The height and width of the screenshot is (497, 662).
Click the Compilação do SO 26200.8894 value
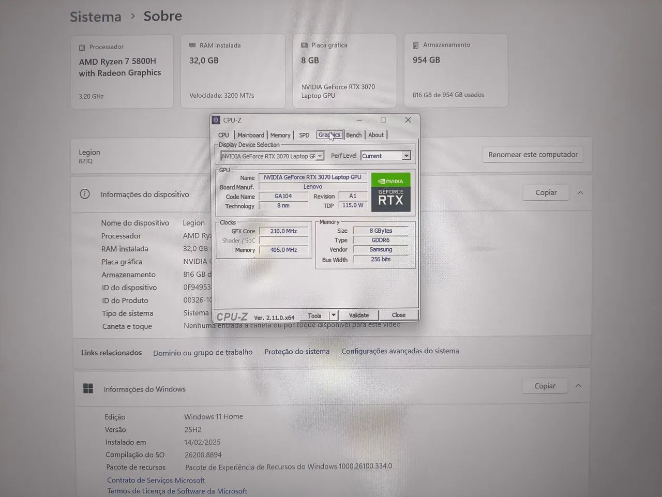[203, 455]
